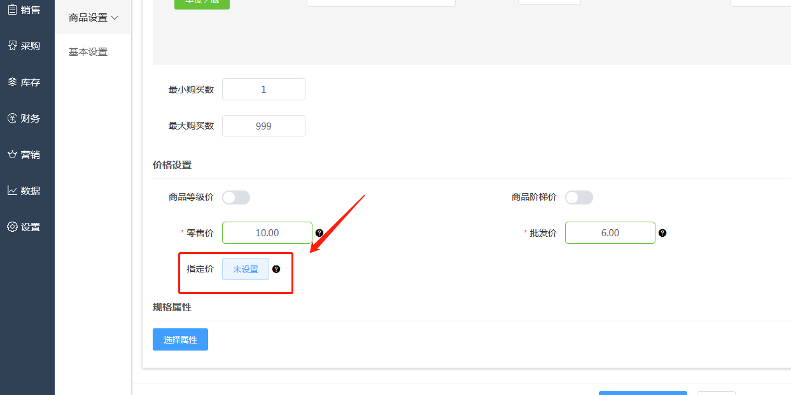This screenshot has height=395, width=791.
Task: Open the 财务 finance sidebar section
Action: [24, 118]
